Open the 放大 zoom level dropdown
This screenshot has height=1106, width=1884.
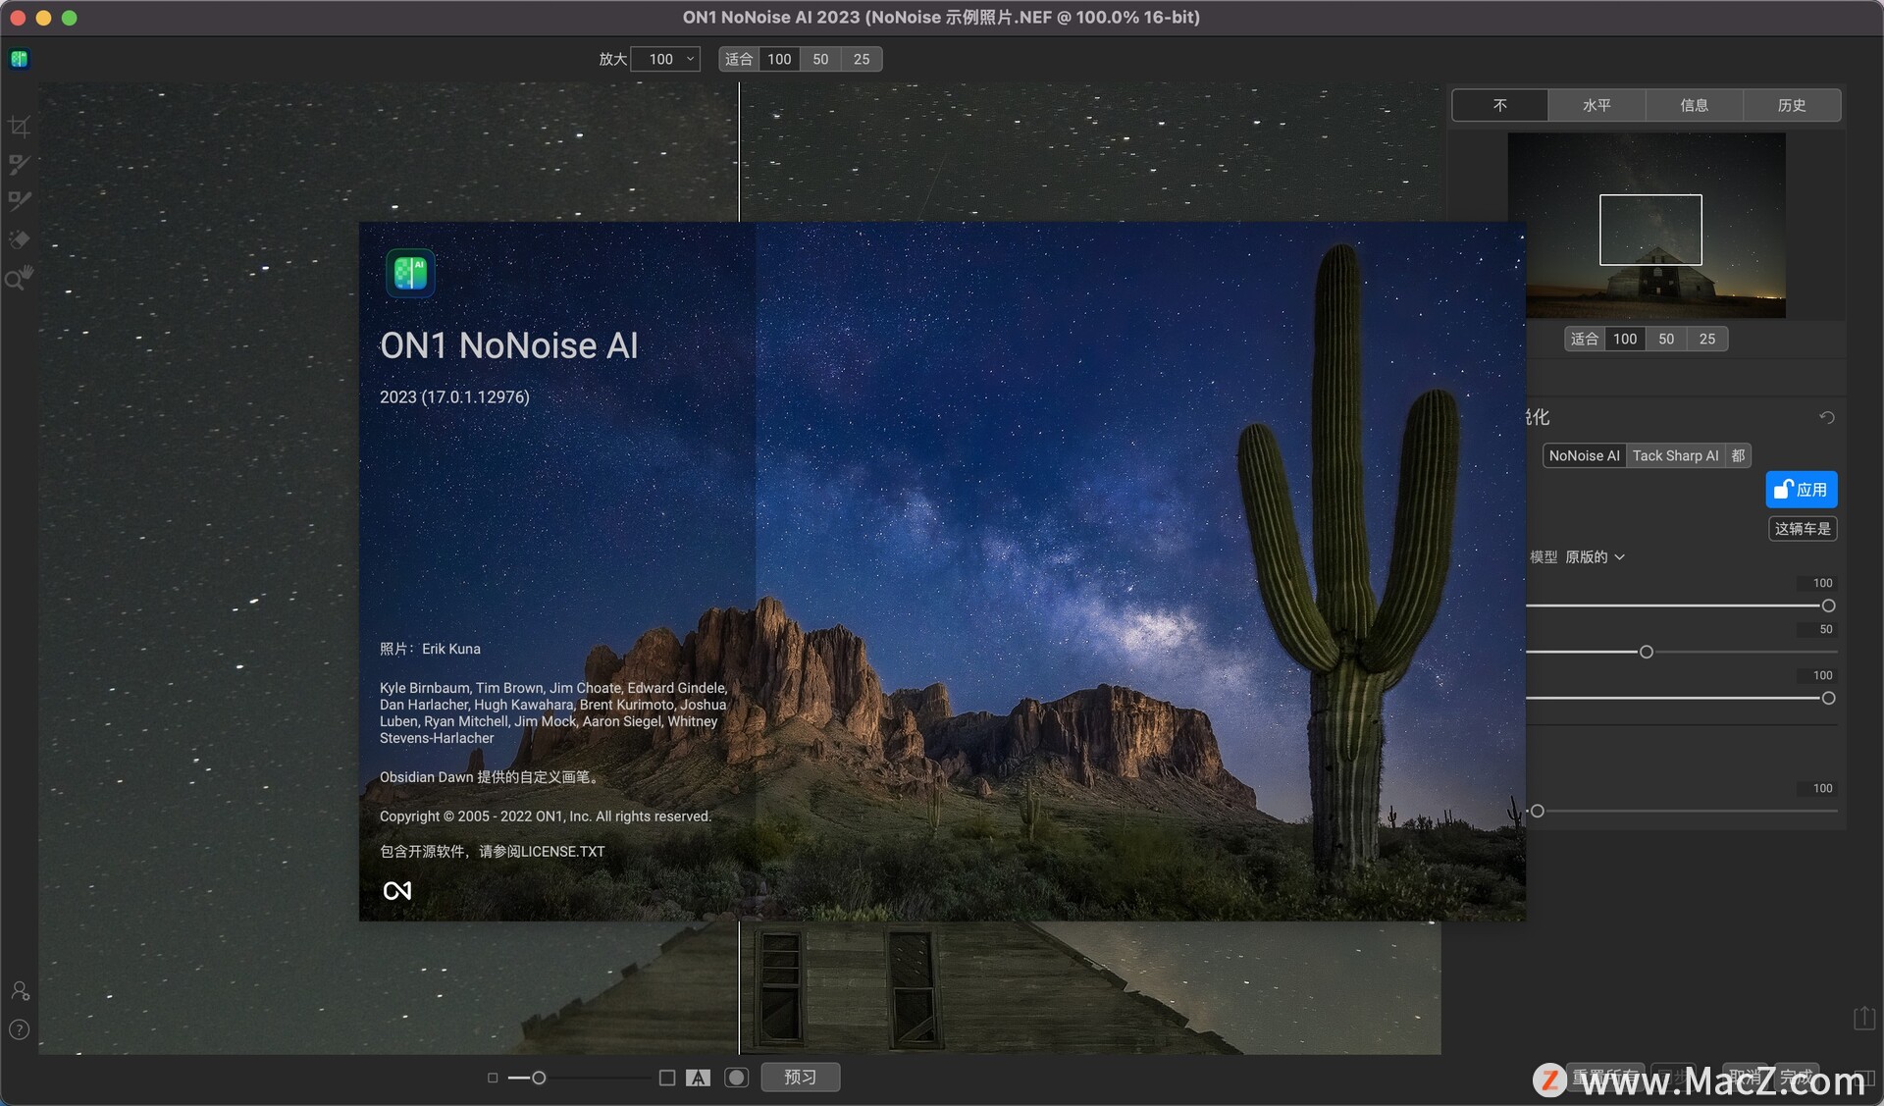665,59
